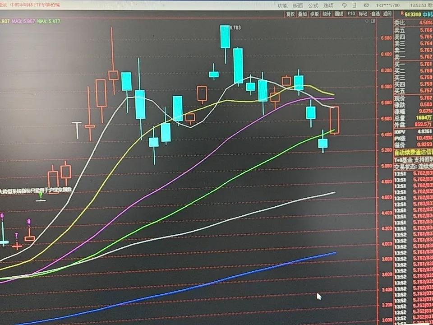Click the 买一 price 5.761

(426, 64)
